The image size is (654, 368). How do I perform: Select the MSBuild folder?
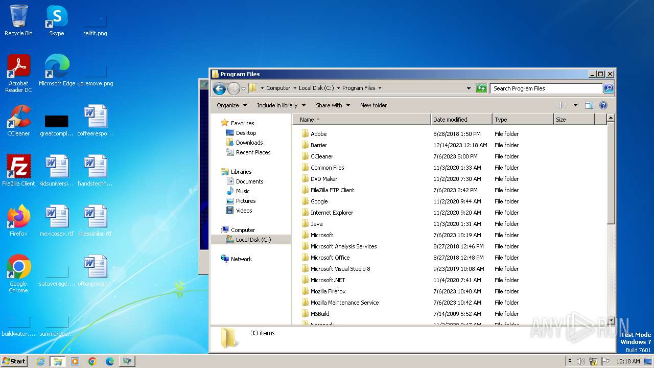320,314
